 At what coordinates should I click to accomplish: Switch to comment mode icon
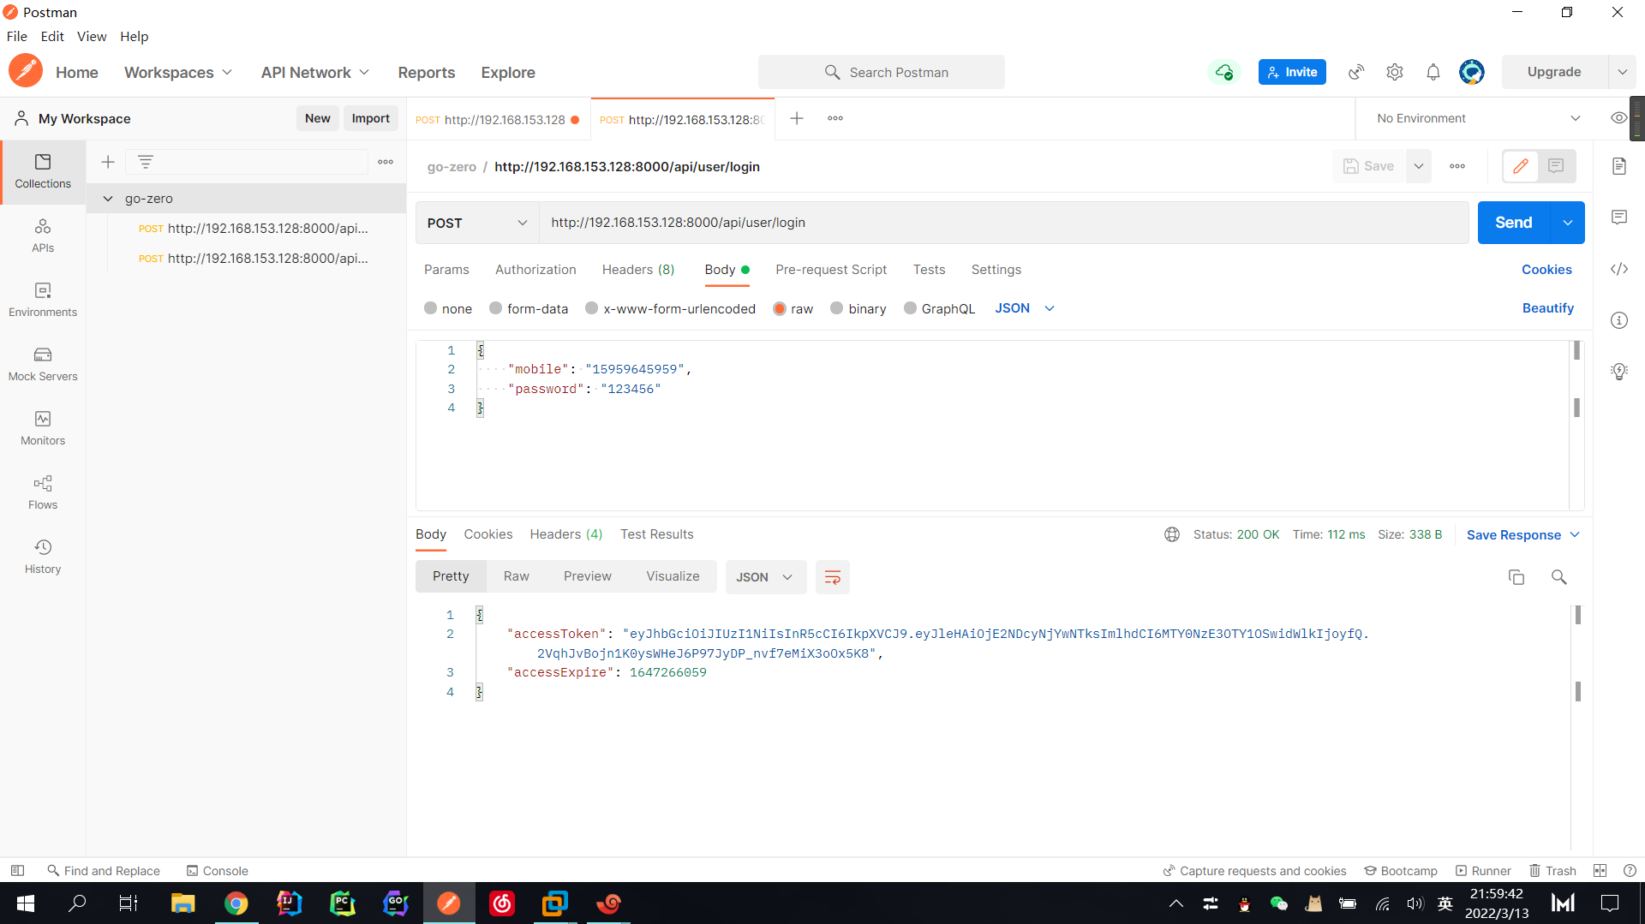pyautogui.click(x=1556, y=166)
